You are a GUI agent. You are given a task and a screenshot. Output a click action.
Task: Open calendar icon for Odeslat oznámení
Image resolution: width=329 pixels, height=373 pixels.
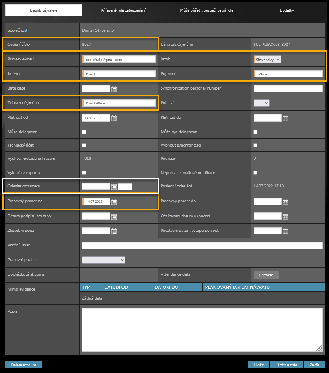click(x=114, y=186)
